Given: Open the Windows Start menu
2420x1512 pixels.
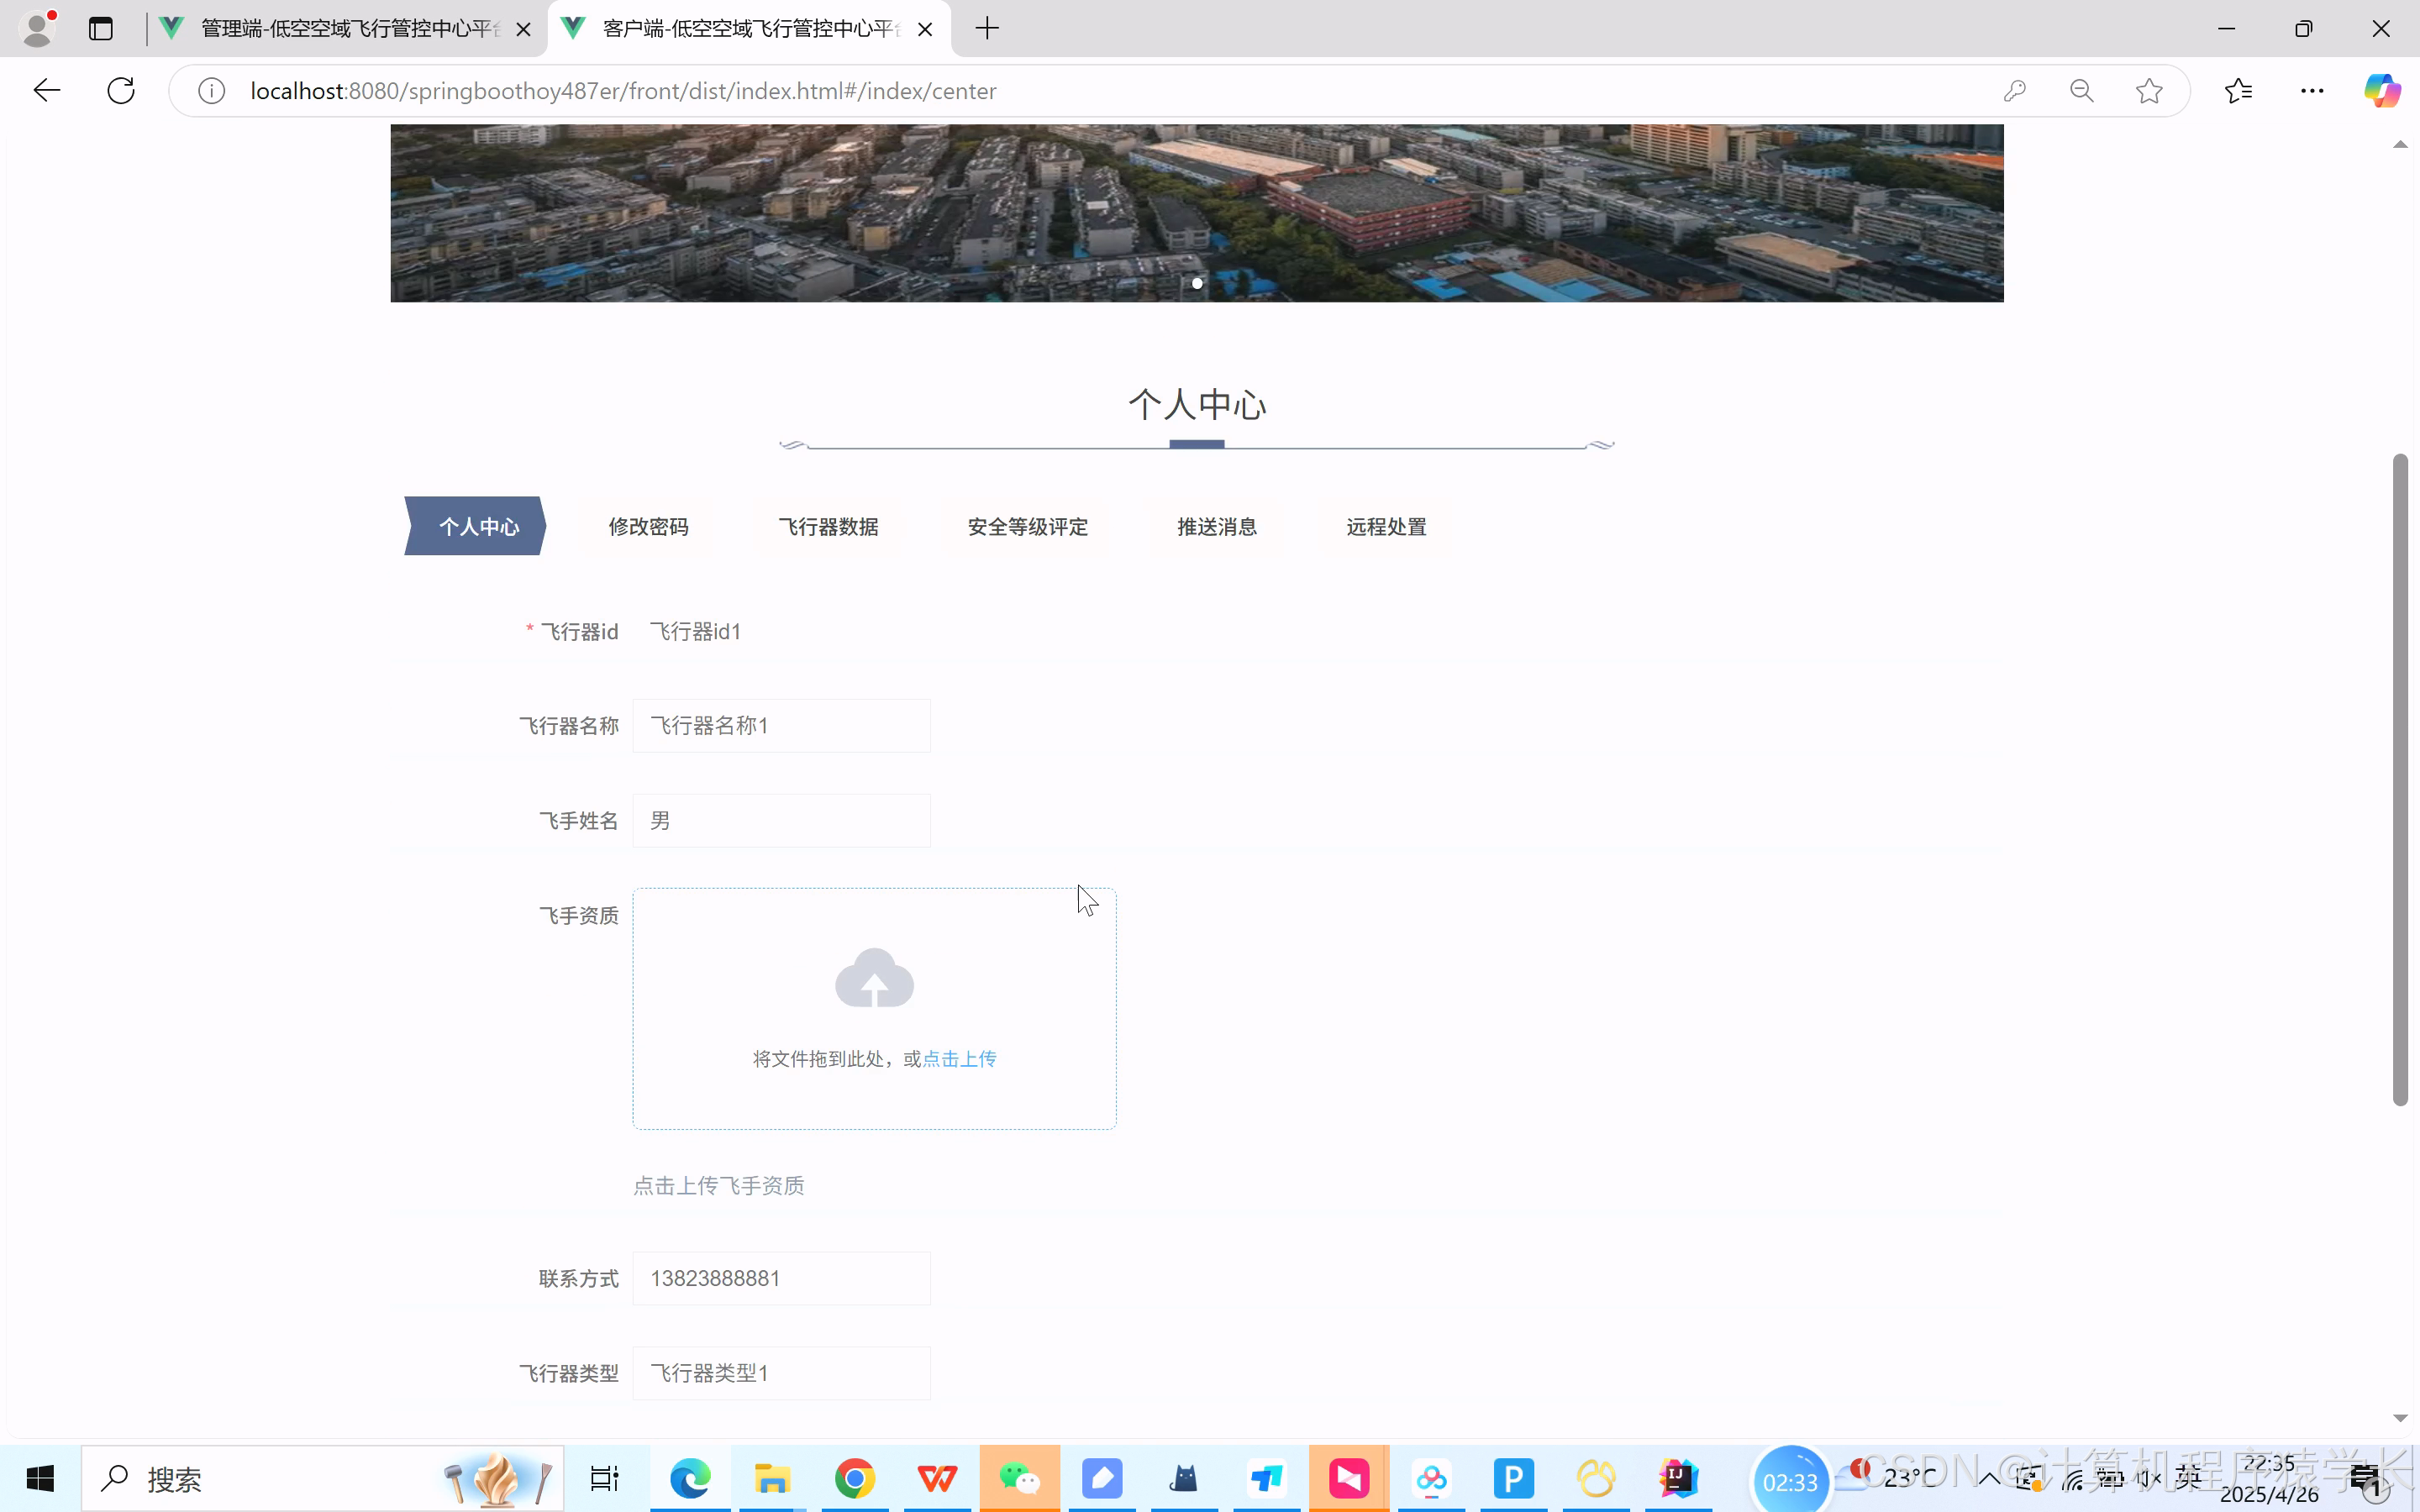Looking at the screenshot, I should [x=40, y=1478].
